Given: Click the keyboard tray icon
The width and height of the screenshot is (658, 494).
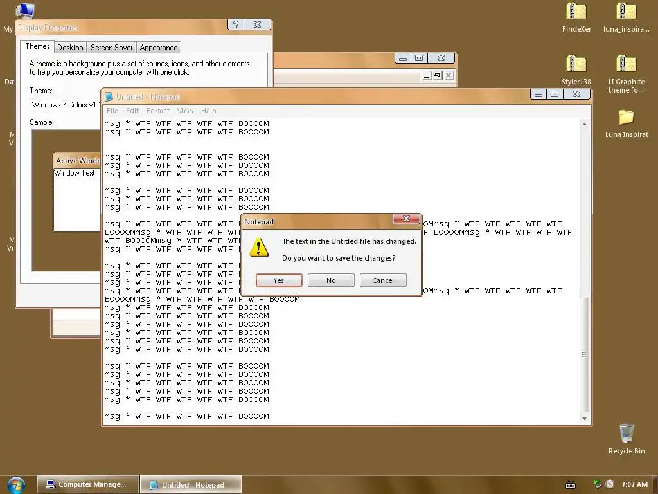Looking at the screenshot, I should tap(571, 485).
